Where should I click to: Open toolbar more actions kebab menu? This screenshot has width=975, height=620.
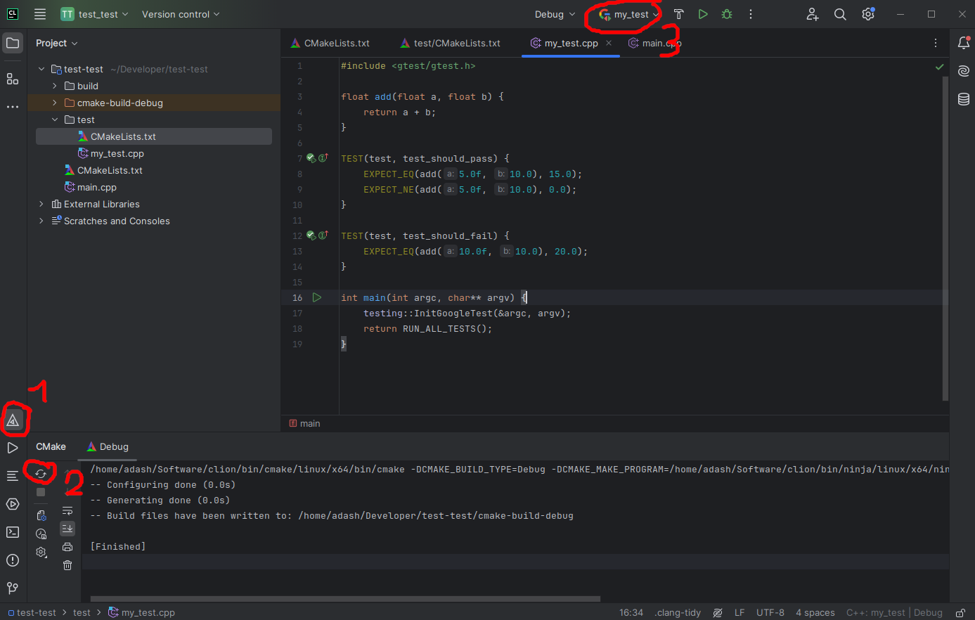point(751,14)
